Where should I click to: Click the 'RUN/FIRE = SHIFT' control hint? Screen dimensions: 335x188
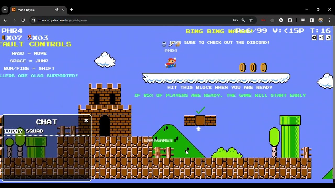coord(29,68)
